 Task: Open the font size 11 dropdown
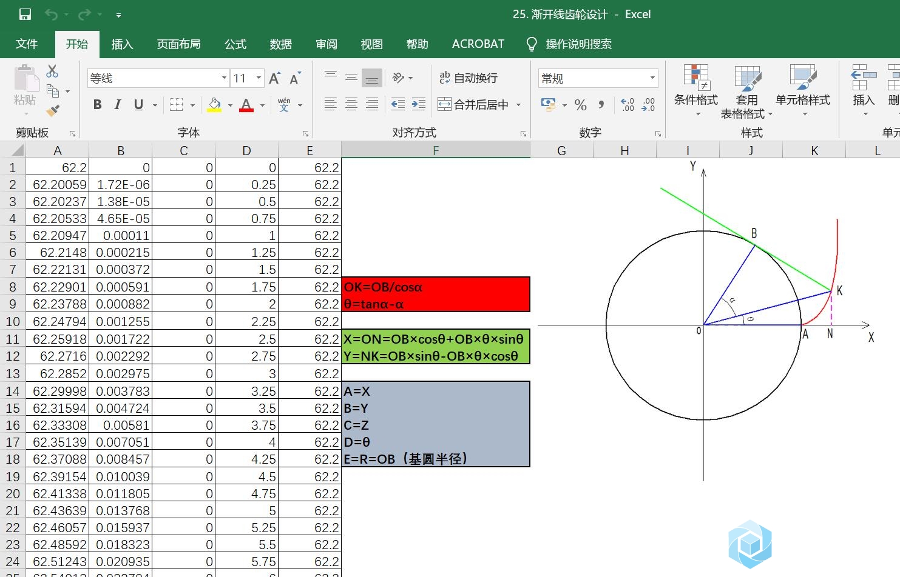click(x=259, y=78)
